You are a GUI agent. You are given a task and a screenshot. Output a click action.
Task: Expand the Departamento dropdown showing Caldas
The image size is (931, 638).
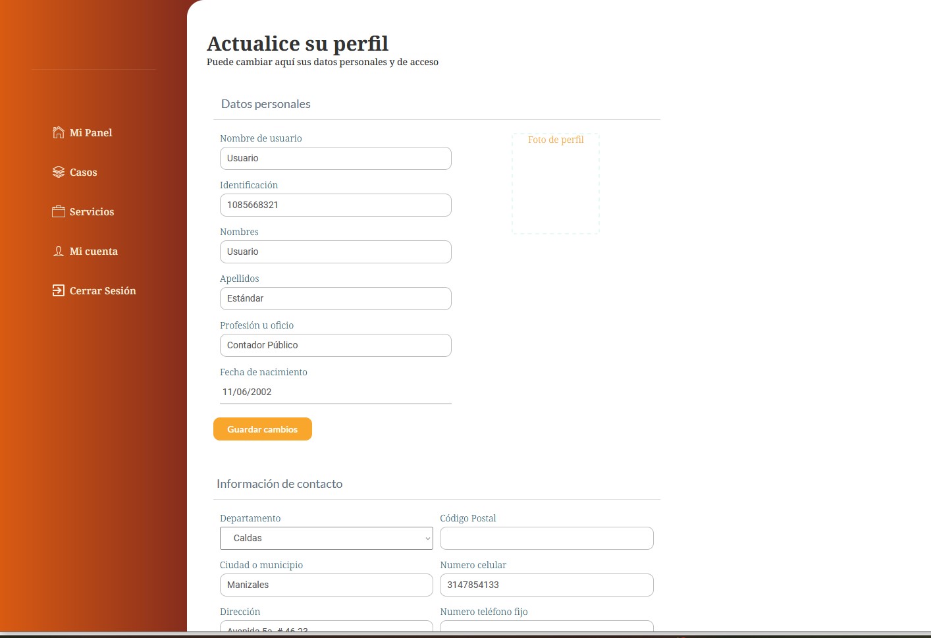(x=326, y=538)
